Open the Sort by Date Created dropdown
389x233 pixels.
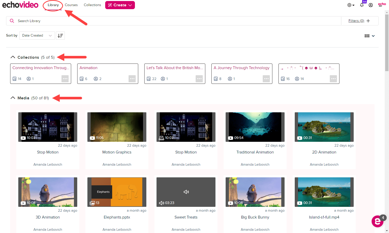tap(37, 36)
